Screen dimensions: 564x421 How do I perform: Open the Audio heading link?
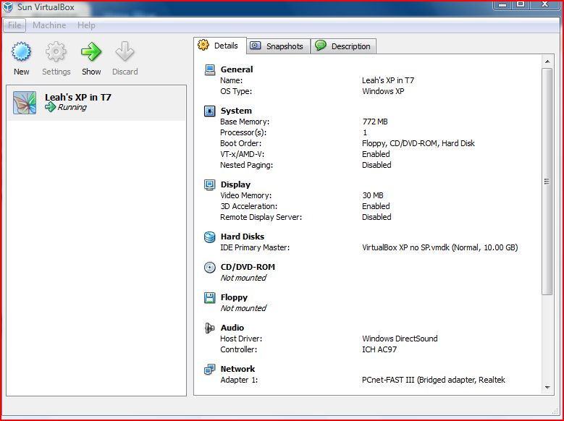click(232, 328)
